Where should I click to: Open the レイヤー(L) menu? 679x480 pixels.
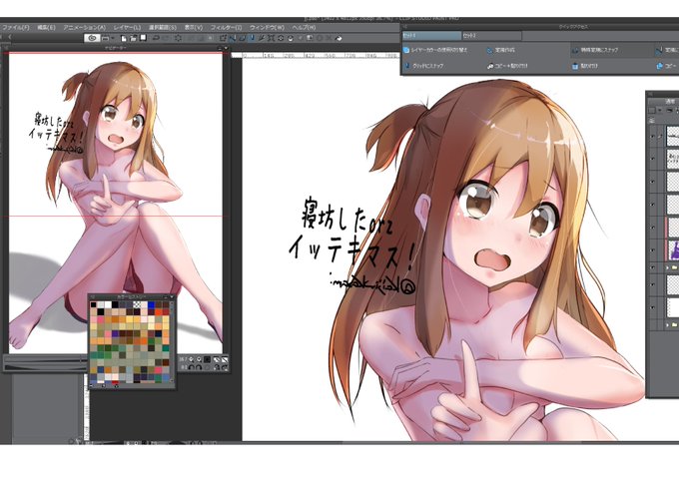[127, 27]
